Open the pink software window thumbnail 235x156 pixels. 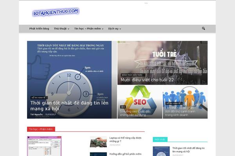[44, 146]
